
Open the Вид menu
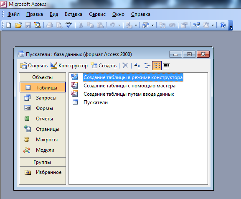point(54,14)
